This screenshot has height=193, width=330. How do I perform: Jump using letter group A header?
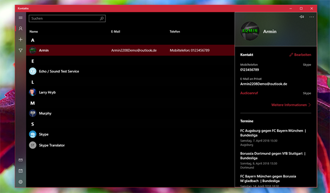[x=32, y=40]
